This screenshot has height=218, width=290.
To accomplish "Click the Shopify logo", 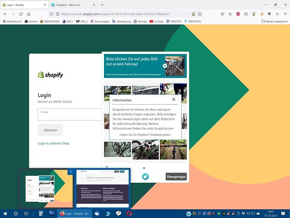I will tap(51, 75).
